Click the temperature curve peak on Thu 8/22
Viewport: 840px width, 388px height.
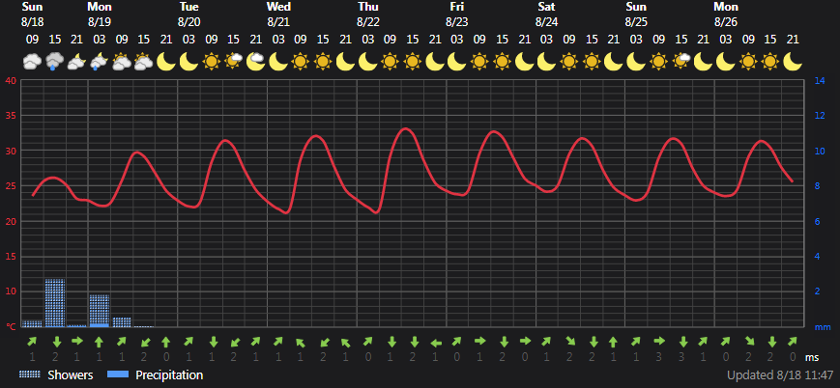pyautogui.click(x=406, y=128)
